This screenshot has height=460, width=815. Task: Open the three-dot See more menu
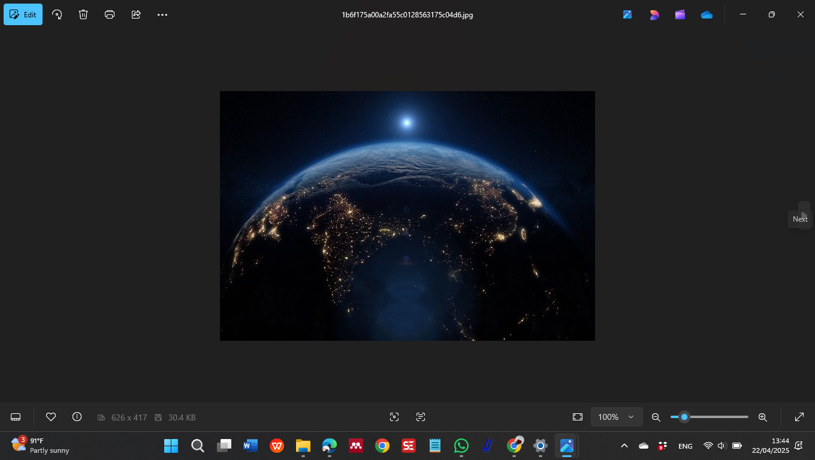162,14
